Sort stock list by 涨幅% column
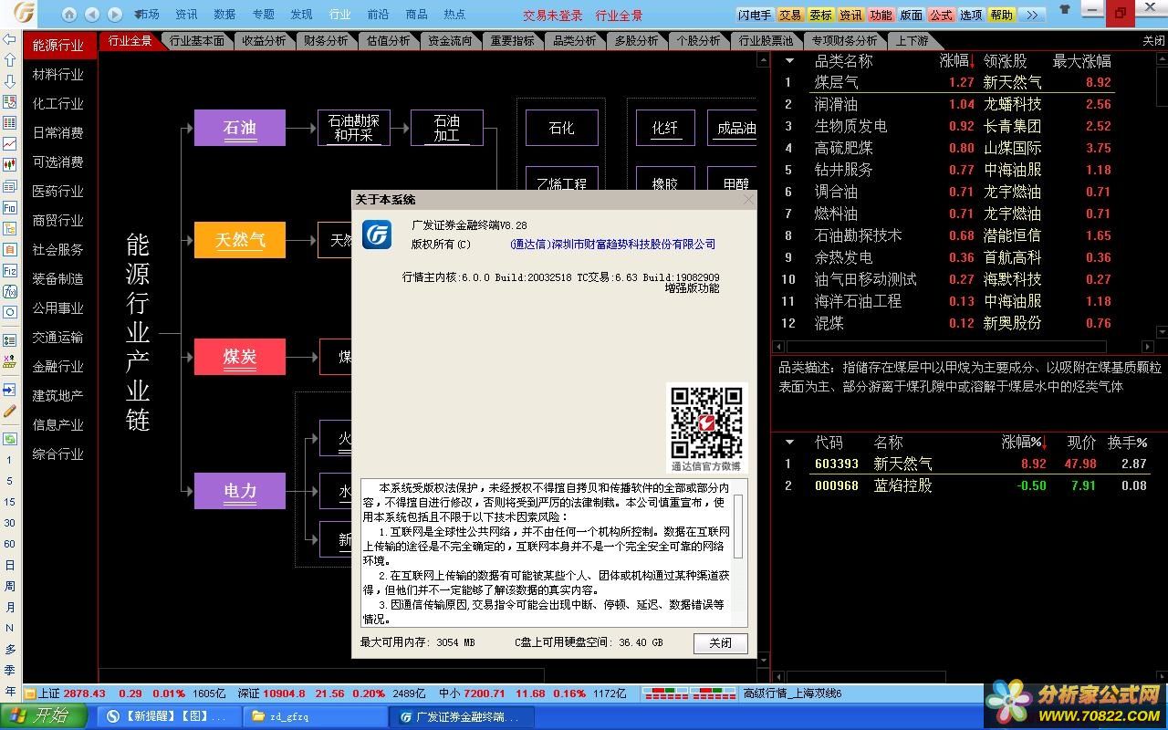This screenshot has height=730, width=1168. (1024, 443)
